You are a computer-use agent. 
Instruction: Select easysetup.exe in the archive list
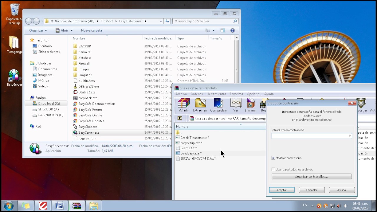point(189,143)
